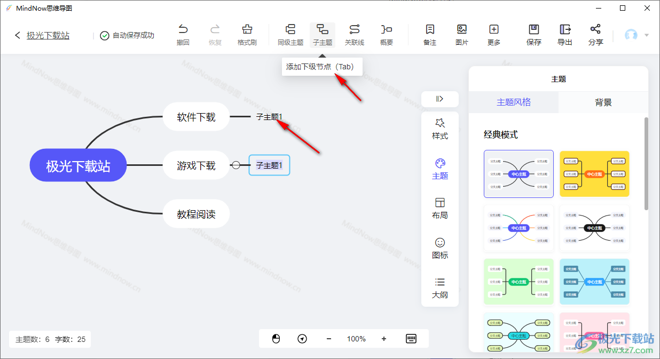This screenshot has height=359, width=660.
Task: Select the 软件下载 node
Action: tap(196, 116)
